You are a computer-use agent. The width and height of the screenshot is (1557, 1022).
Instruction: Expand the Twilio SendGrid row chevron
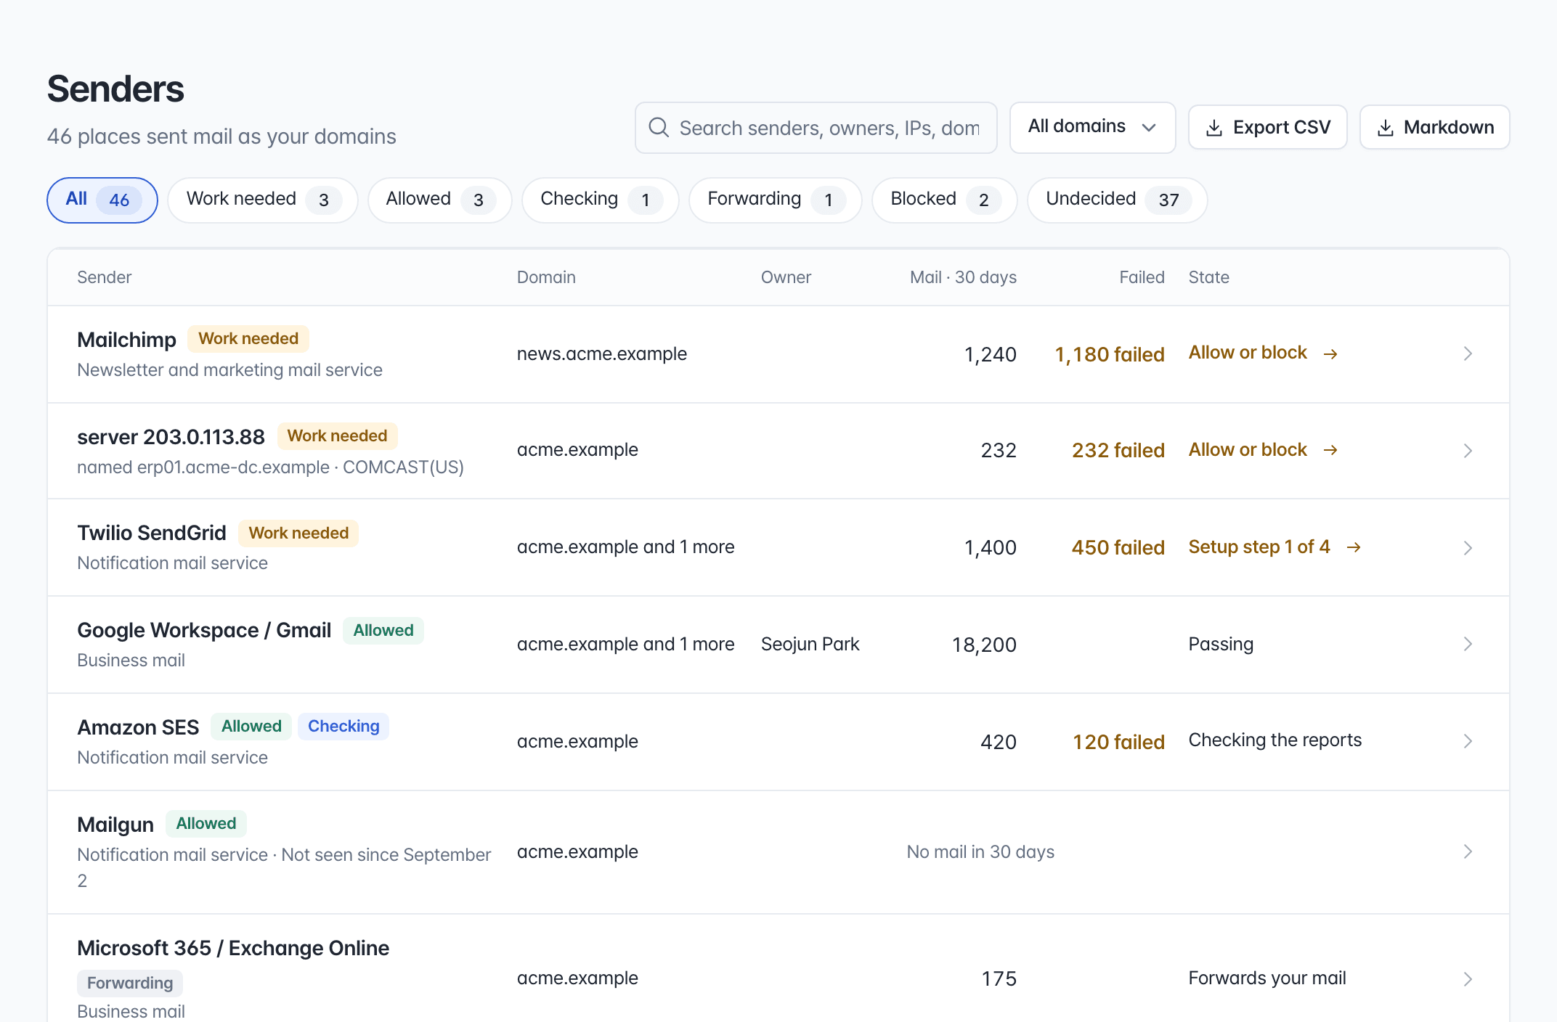[1468, 548]
